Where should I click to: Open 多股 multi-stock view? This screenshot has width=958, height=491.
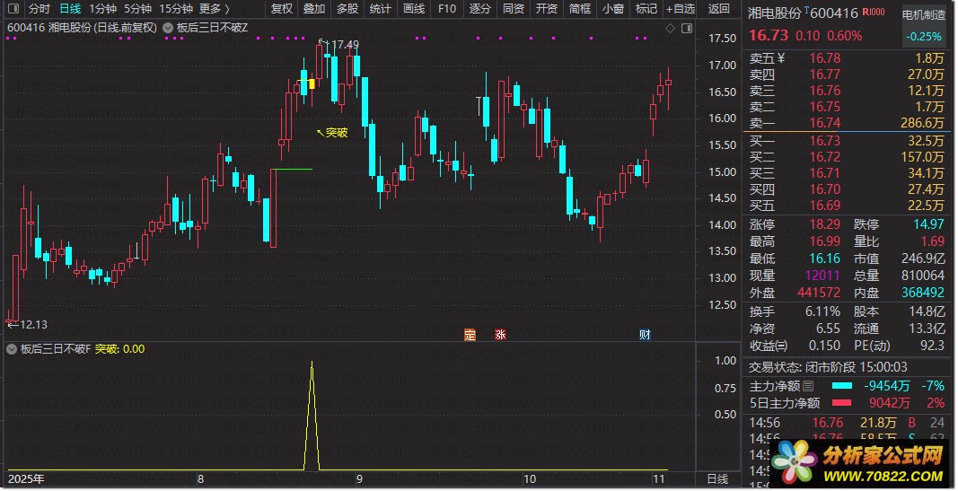[347, 9]
